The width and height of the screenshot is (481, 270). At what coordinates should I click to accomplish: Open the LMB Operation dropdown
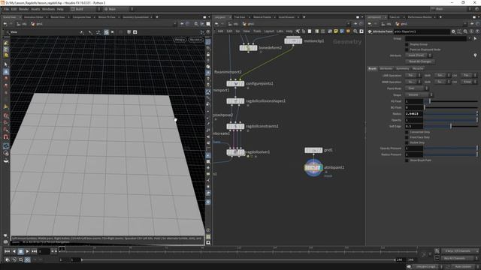pyautogui.click(x=413, y=75)
